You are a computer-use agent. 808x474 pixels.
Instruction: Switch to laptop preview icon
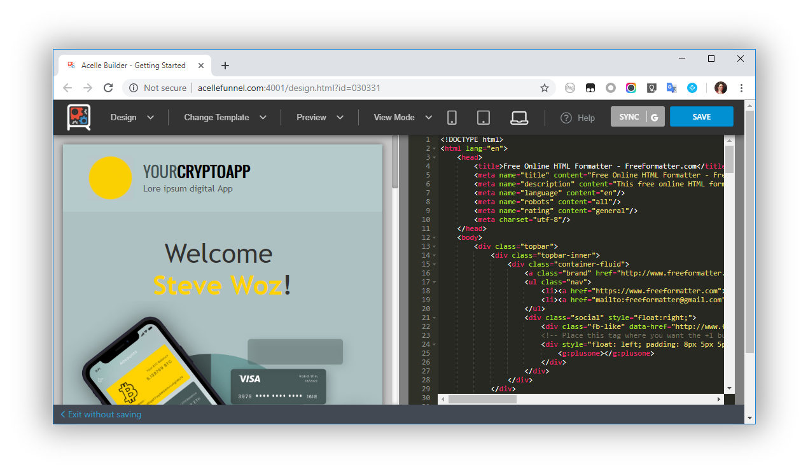pyautogui.click(x=519, y=117)
